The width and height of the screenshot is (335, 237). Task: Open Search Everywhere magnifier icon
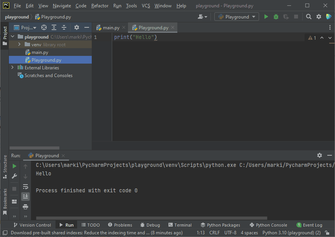tap(309, 17)
